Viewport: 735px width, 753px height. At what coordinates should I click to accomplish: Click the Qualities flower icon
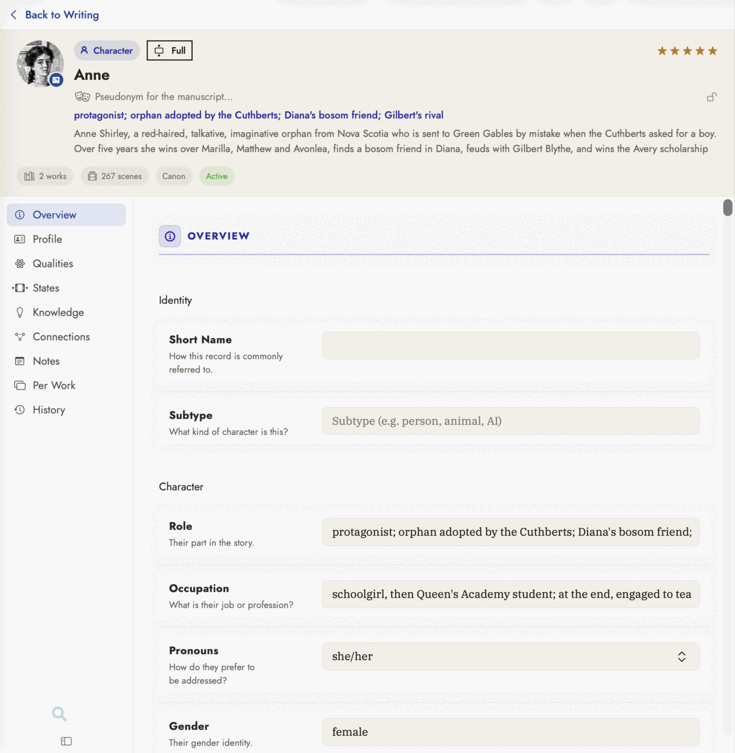(20, 263)
